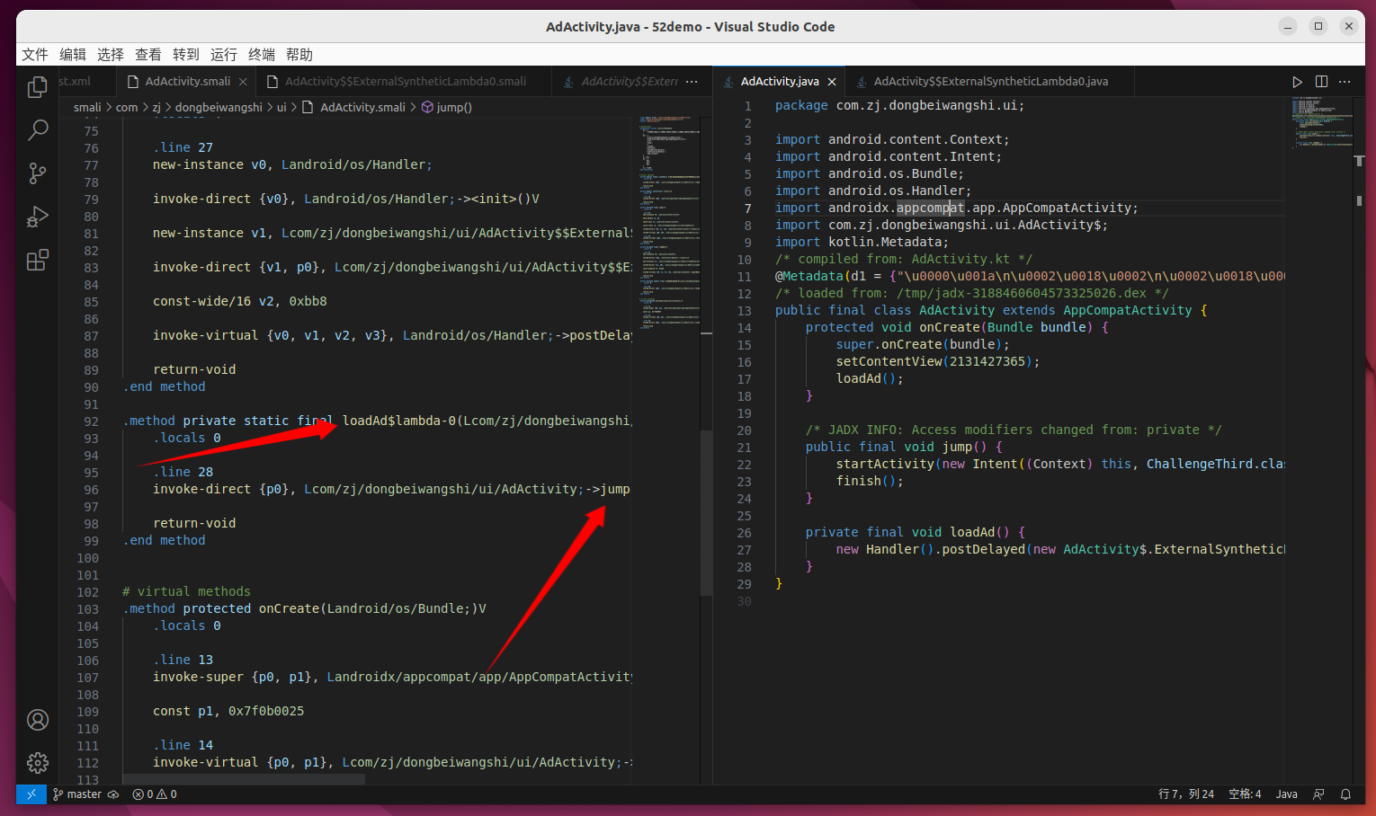Image resolution: width=1376 pixels, height=816 pixels.
Task: Click 'setContentView(2131427365);' in the Java code
Action: pos(938,362)
